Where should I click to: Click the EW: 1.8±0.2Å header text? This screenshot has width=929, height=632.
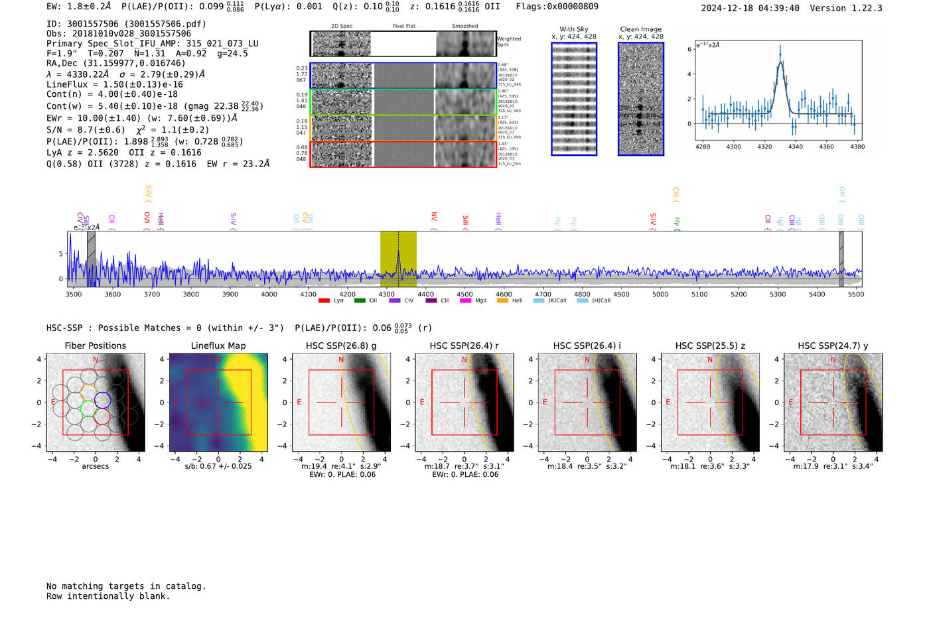(79, 7)
